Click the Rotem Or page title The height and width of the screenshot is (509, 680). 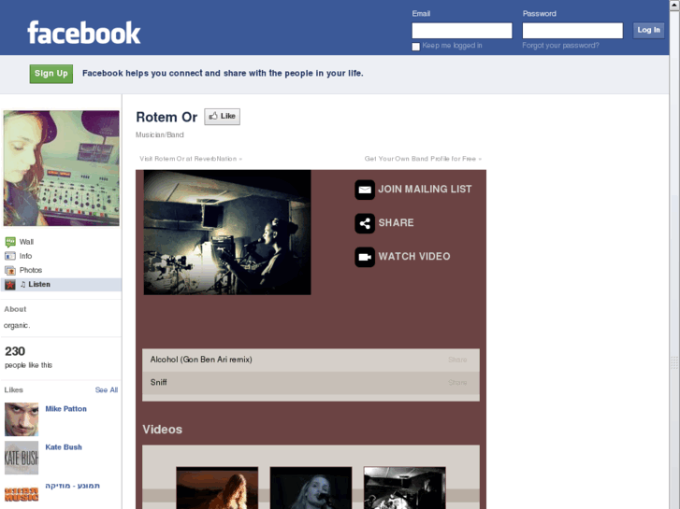click(x=166, y=117)
